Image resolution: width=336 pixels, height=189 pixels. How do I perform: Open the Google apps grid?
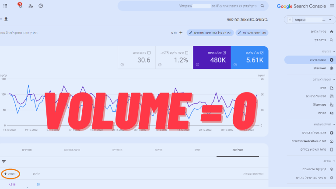(5, 6)
